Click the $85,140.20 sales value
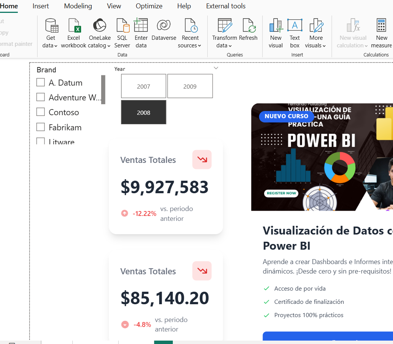The width and height of the screenshot is (393, 344). (165, 298)
